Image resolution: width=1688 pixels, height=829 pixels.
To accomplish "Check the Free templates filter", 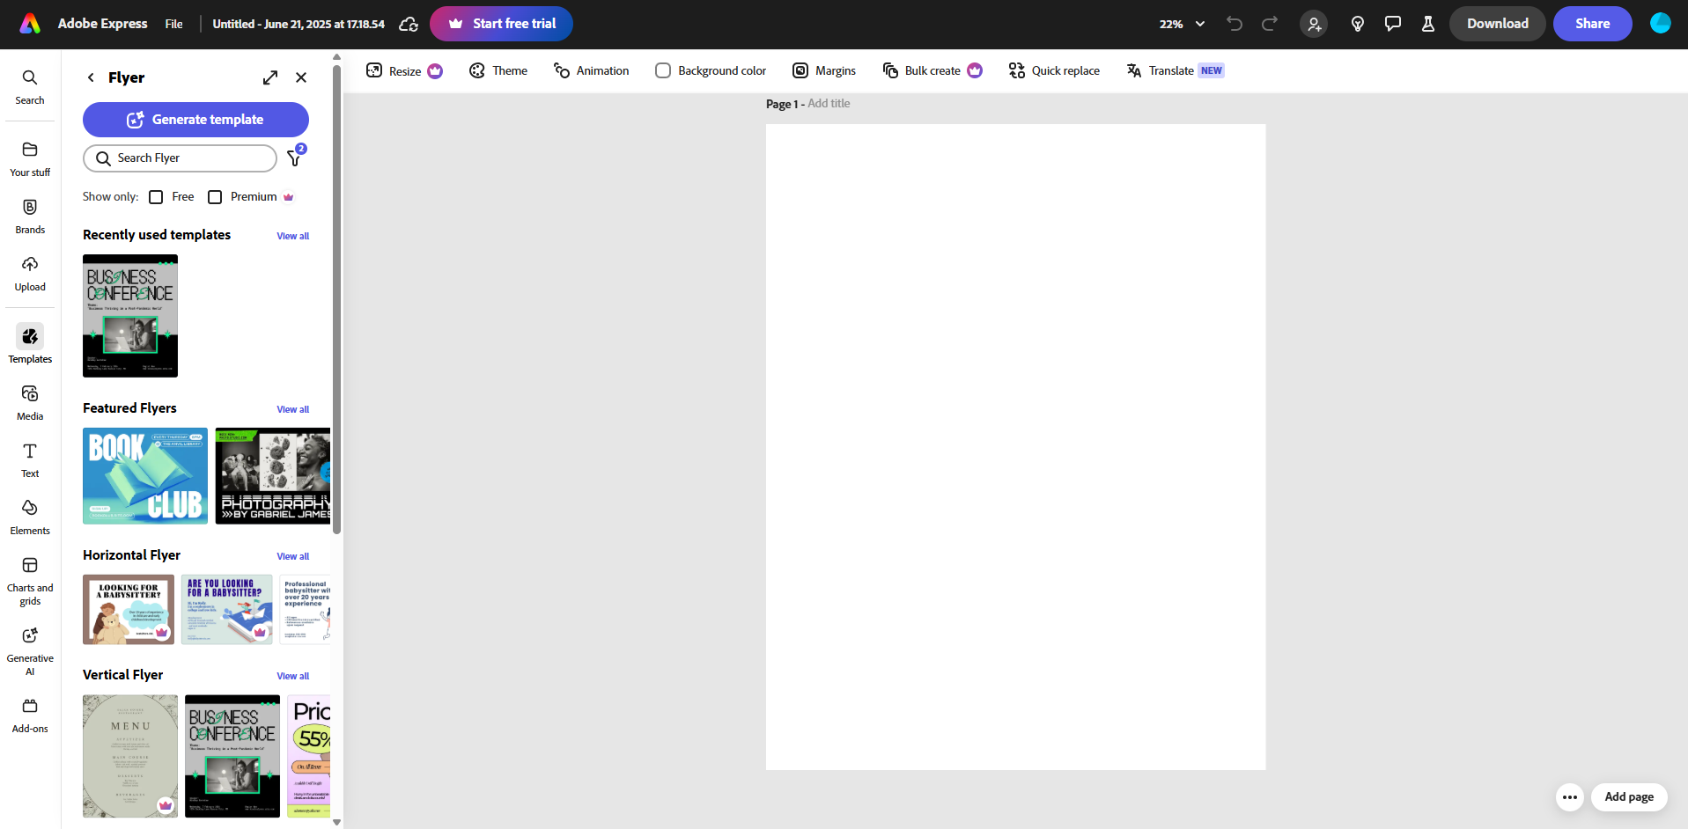I will [x=156, y=196].
